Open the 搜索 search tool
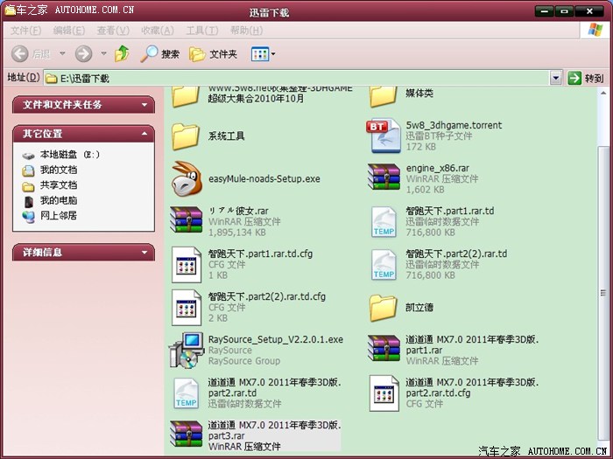The image size is (613, 459). pyautogui.click(x=160, y=54)
